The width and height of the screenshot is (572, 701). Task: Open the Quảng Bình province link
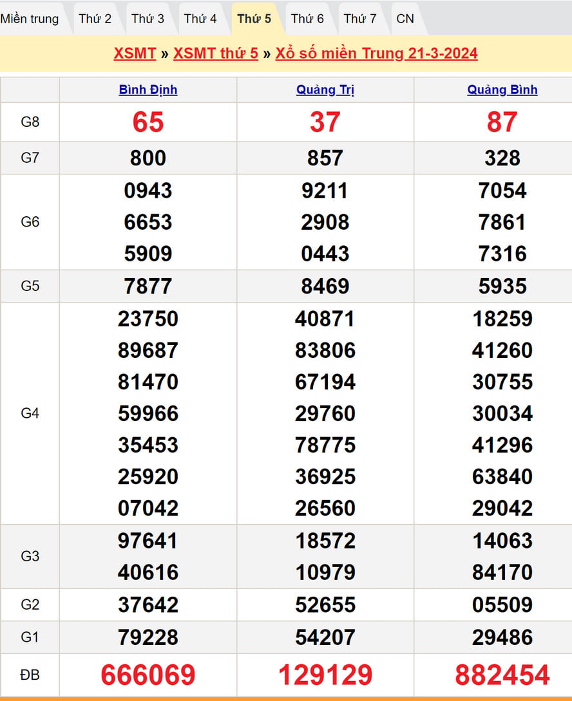pos(502,90)
